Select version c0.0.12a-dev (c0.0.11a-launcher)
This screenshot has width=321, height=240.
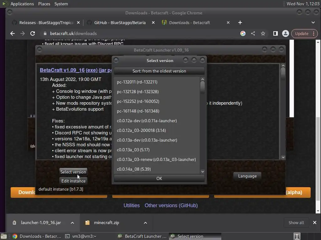156,121
